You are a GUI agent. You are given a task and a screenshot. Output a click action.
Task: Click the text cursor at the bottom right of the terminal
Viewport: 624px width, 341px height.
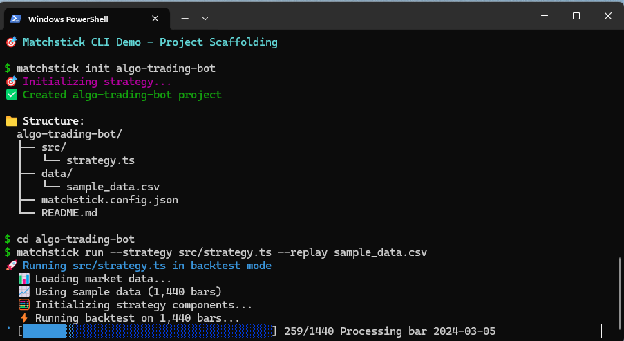(x=601, y=331)
